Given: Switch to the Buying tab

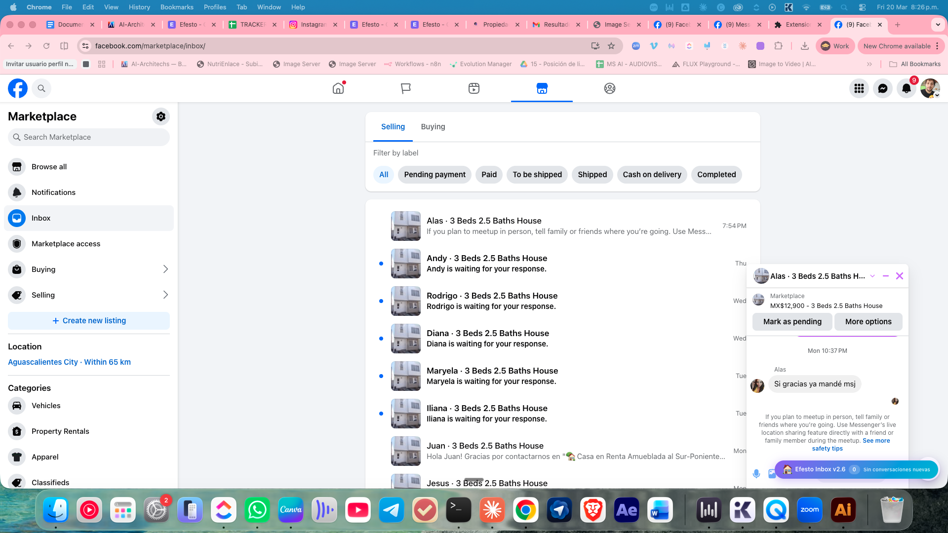Looking at the screenshot, I should 433,127.
